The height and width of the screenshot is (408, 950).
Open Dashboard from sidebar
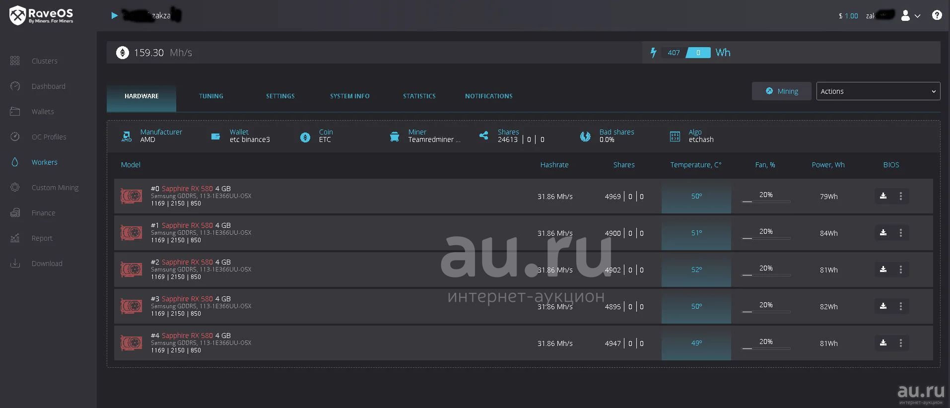(48, 86)
